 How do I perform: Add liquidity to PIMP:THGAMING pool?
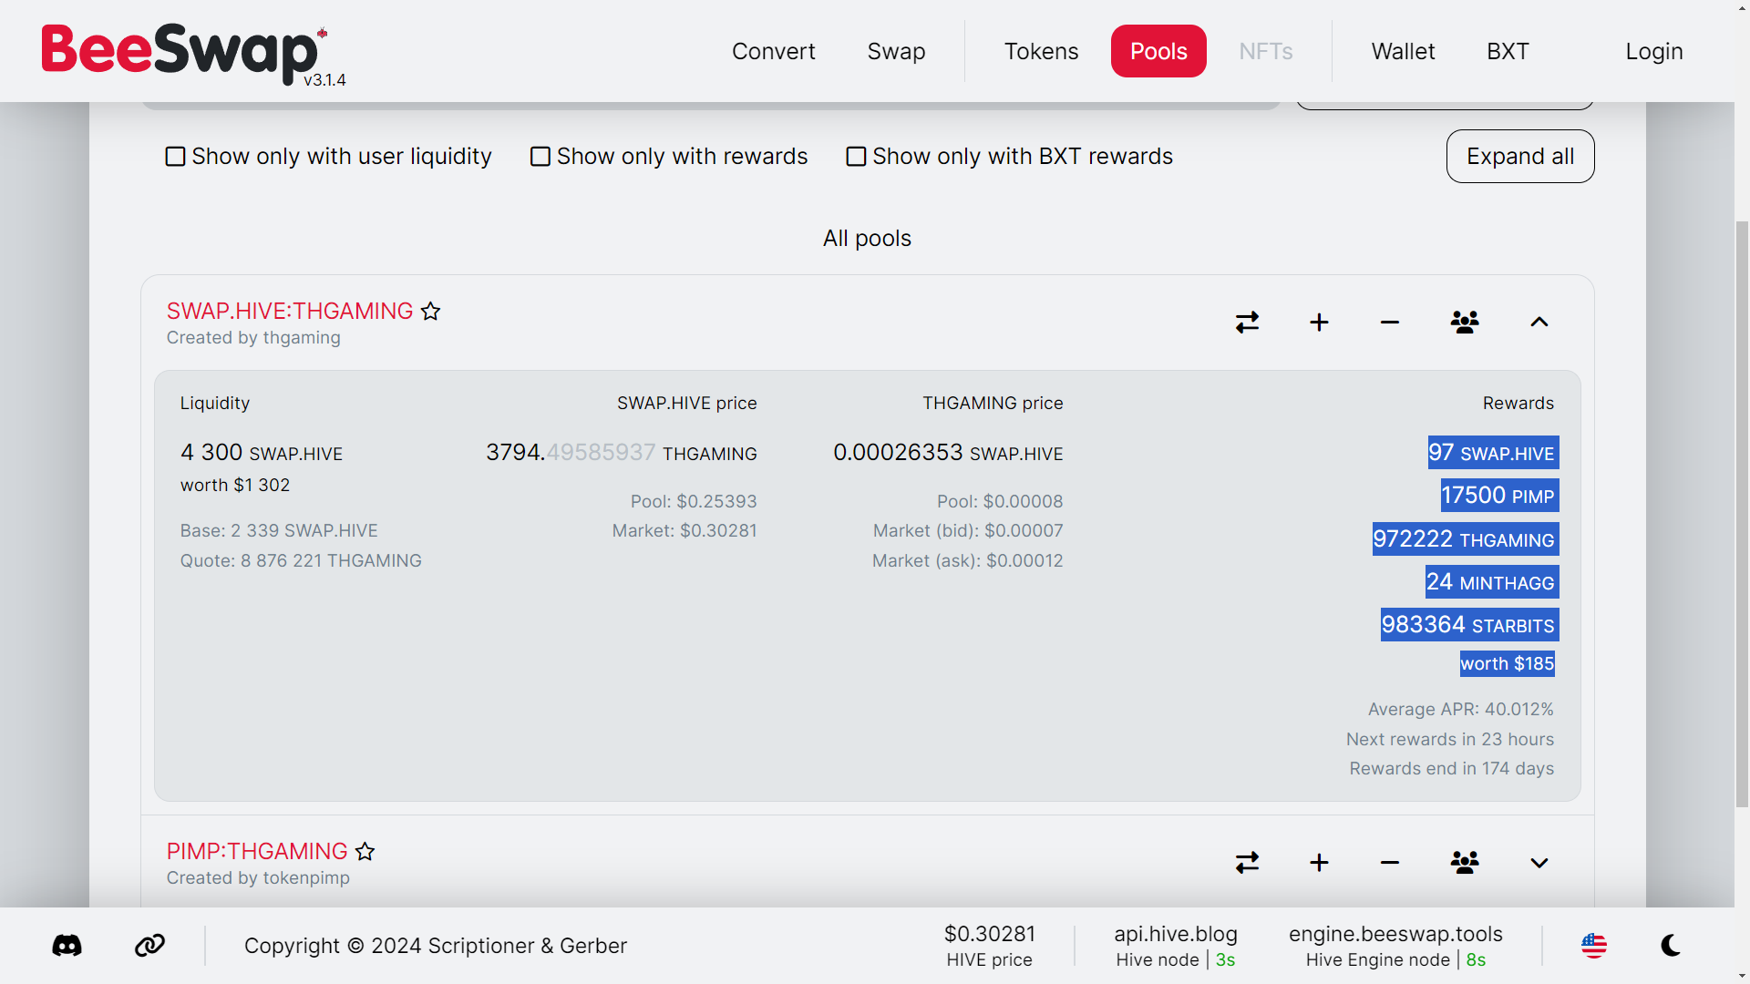(x=1319, y=863)
